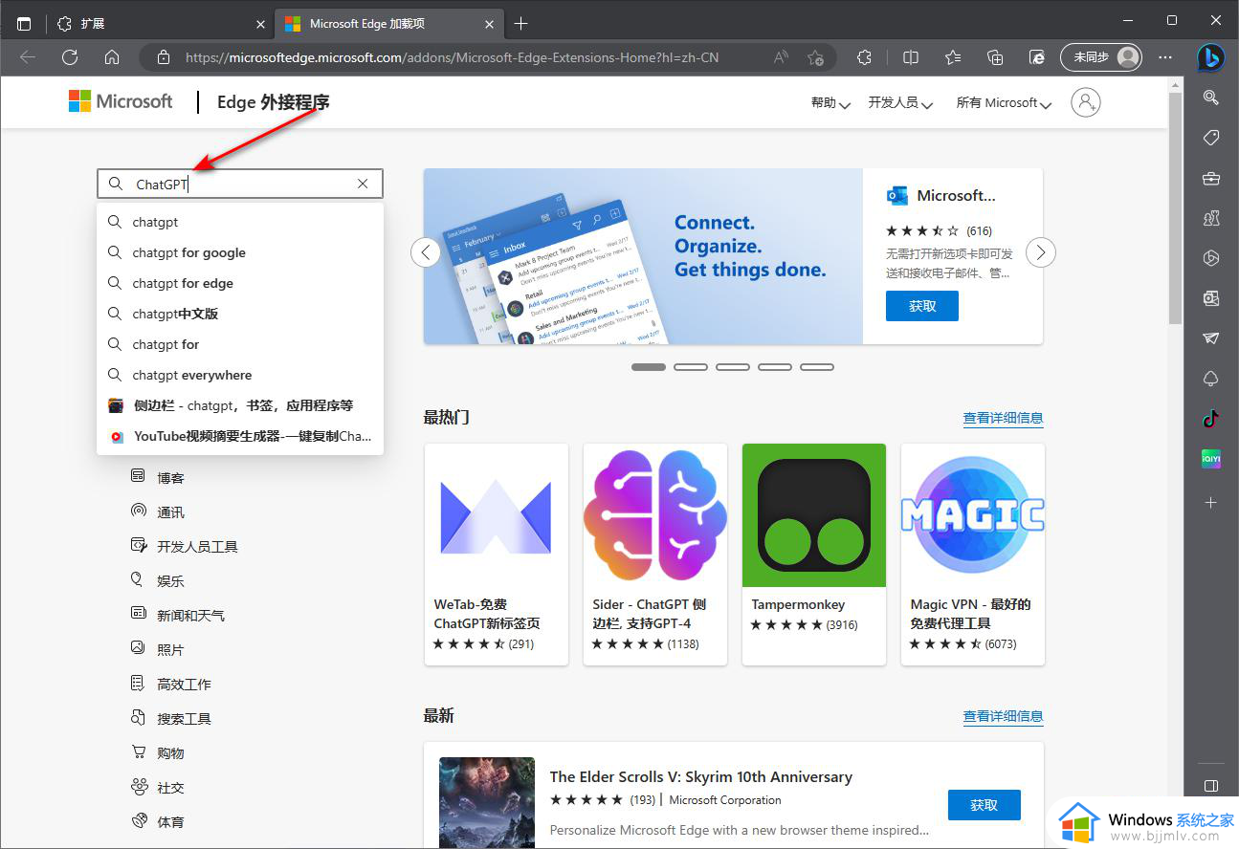Screen dimensions: 1239x849
Task: Jump to the third carousel indicator
Action: pos(733,367)
